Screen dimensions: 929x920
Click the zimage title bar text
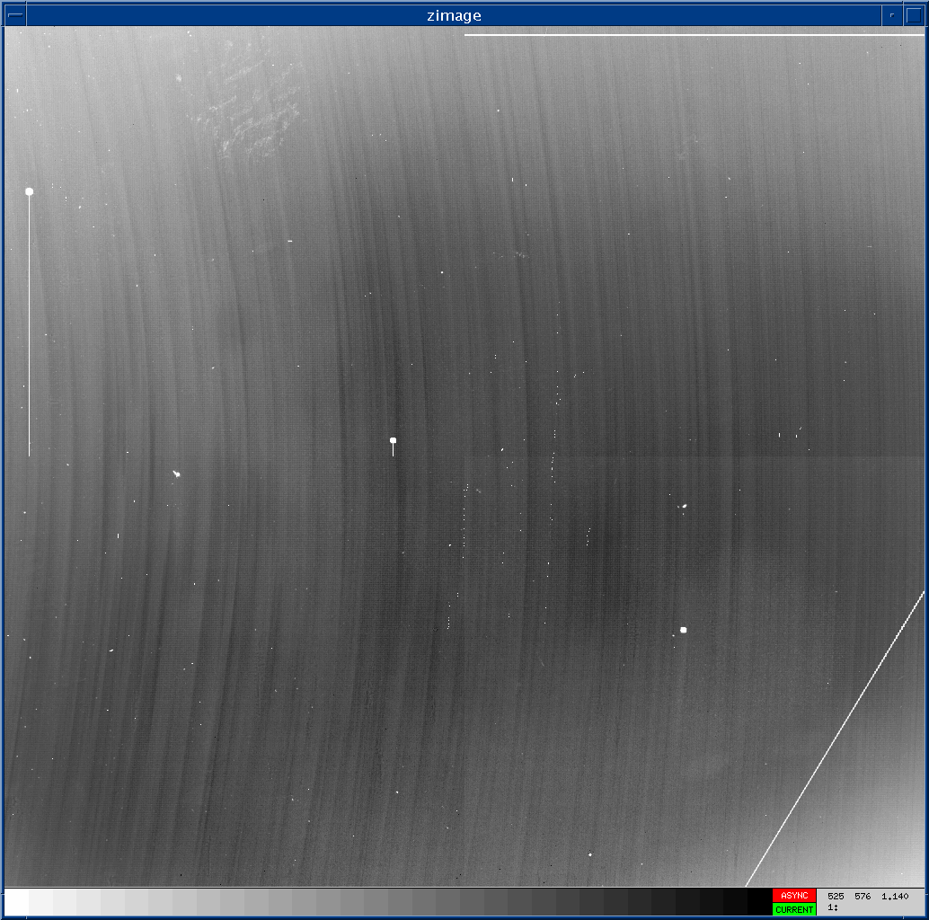pos(454,15)
